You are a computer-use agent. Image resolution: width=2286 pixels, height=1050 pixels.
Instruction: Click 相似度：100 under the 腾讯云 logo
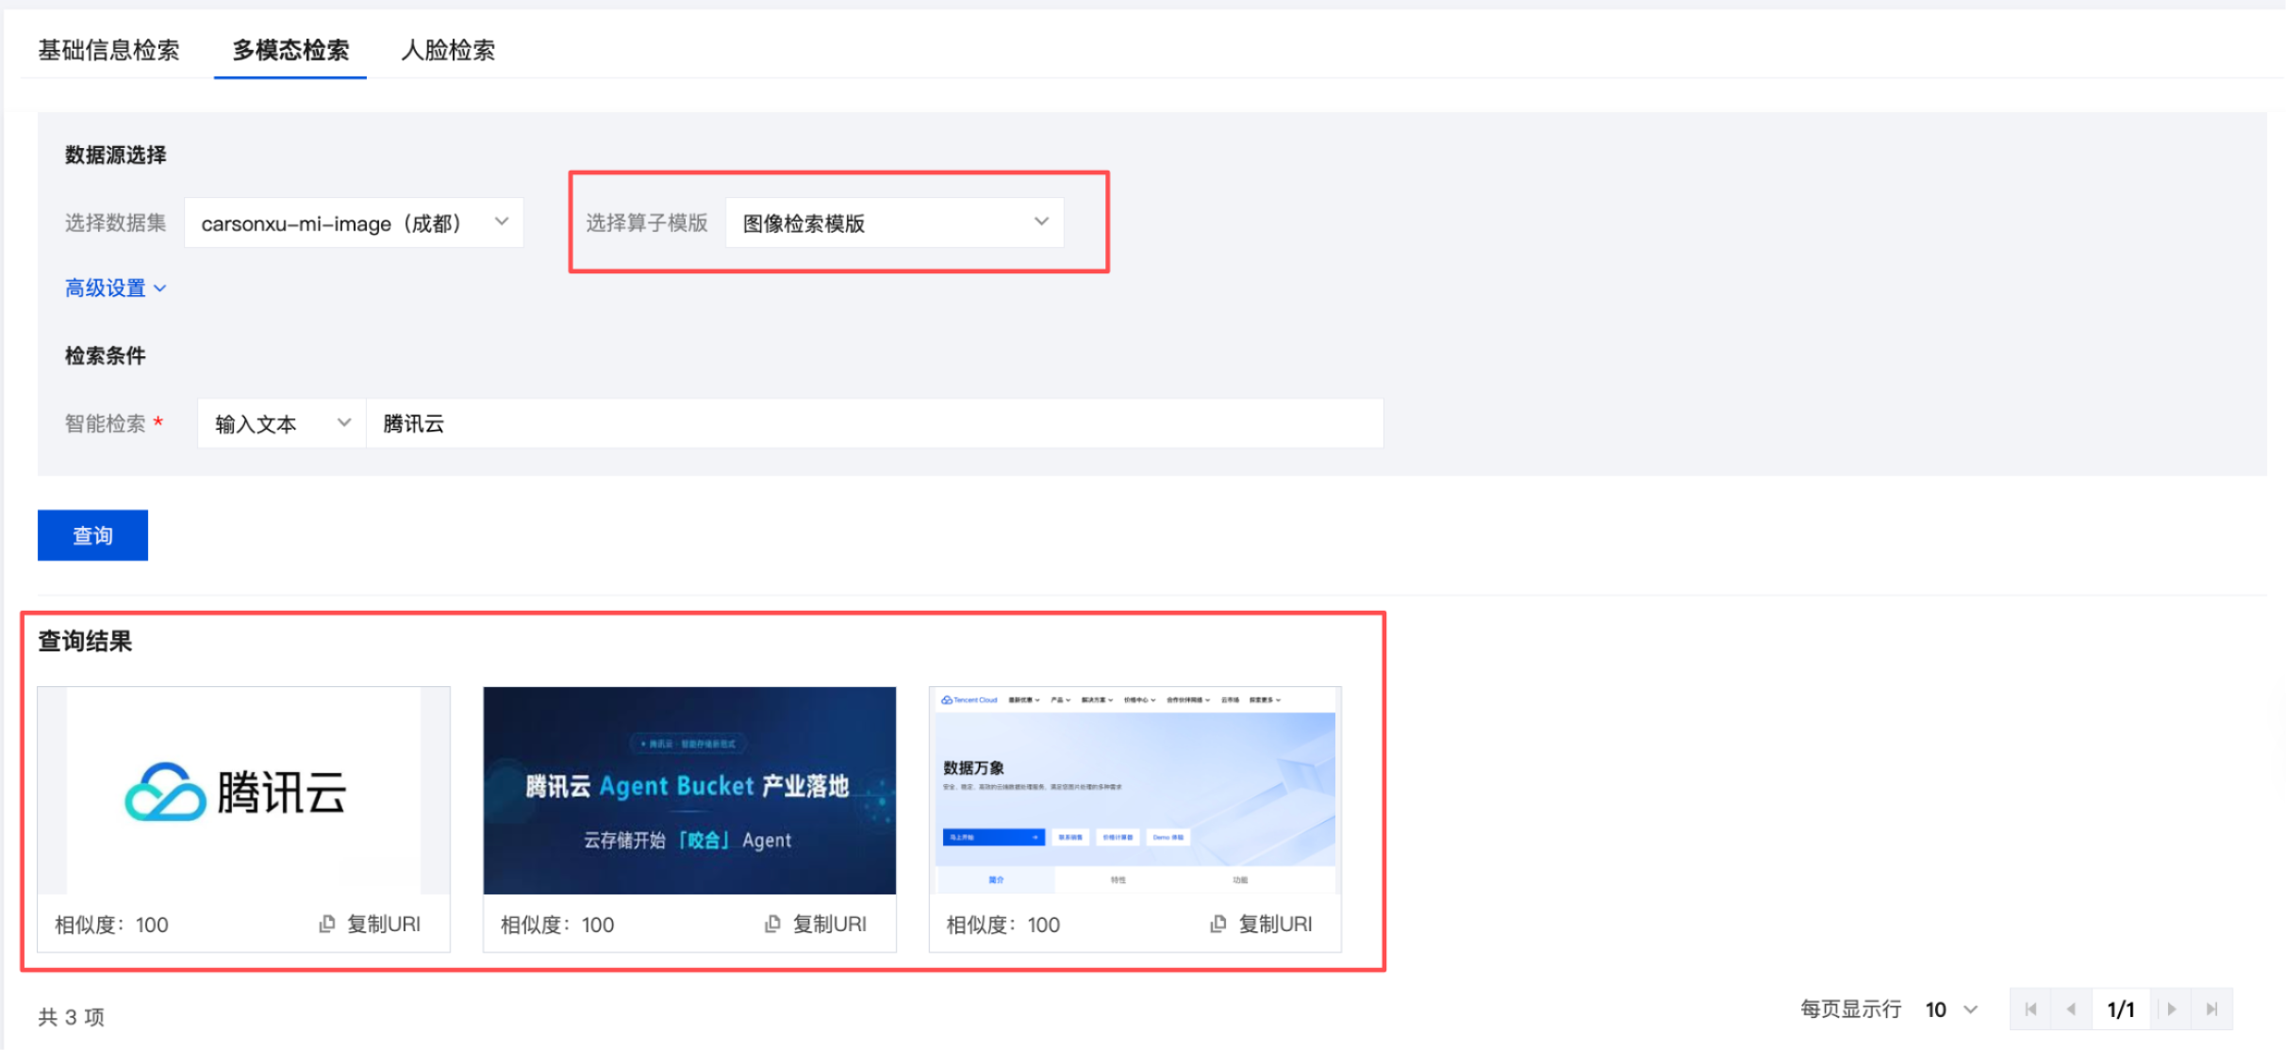click(111, 925)
